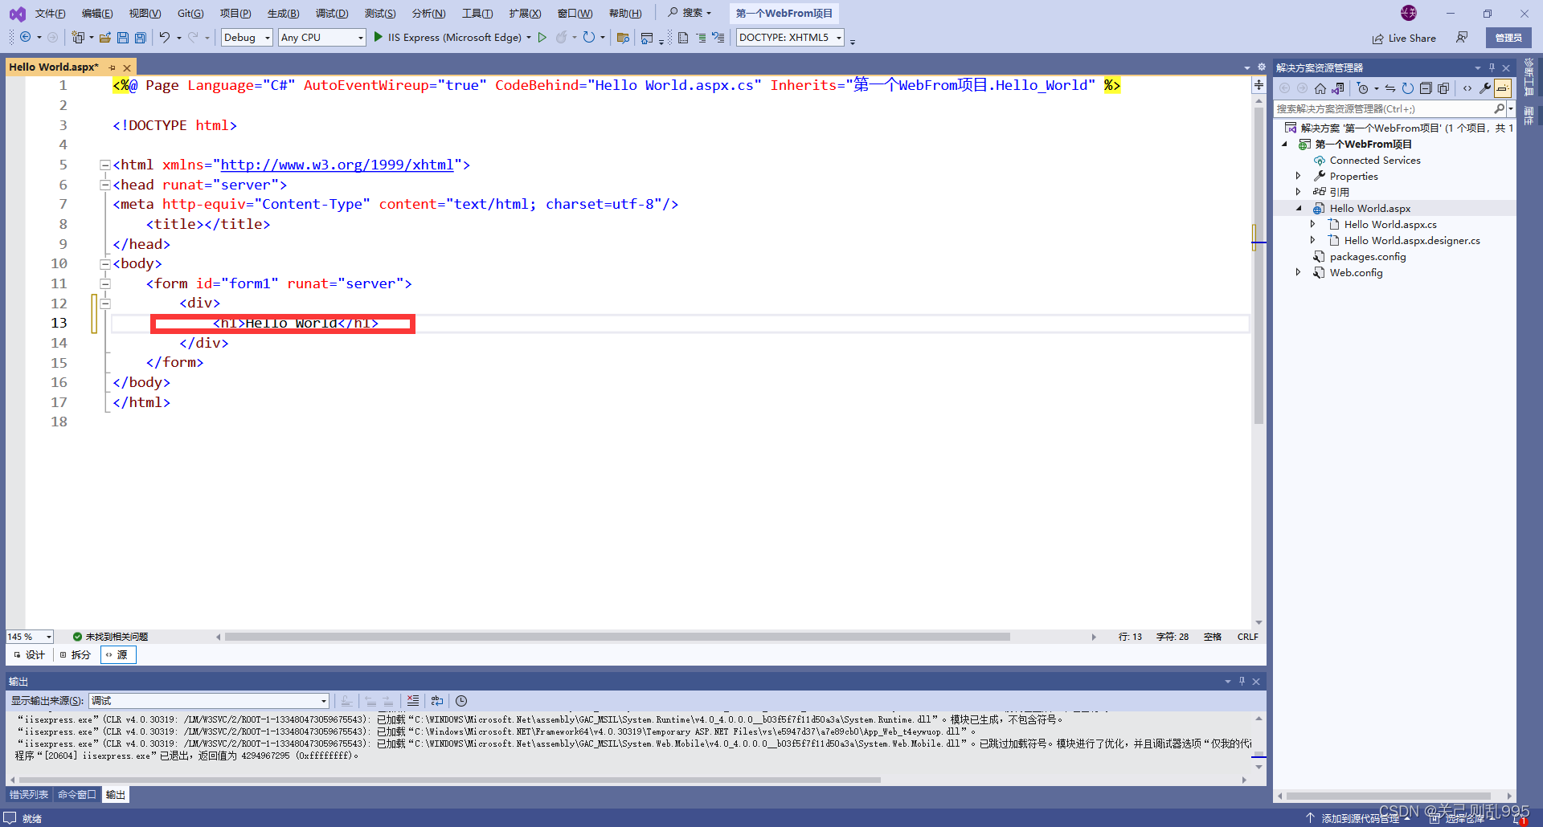Switch to the 设计 design view button

[29, 654]
